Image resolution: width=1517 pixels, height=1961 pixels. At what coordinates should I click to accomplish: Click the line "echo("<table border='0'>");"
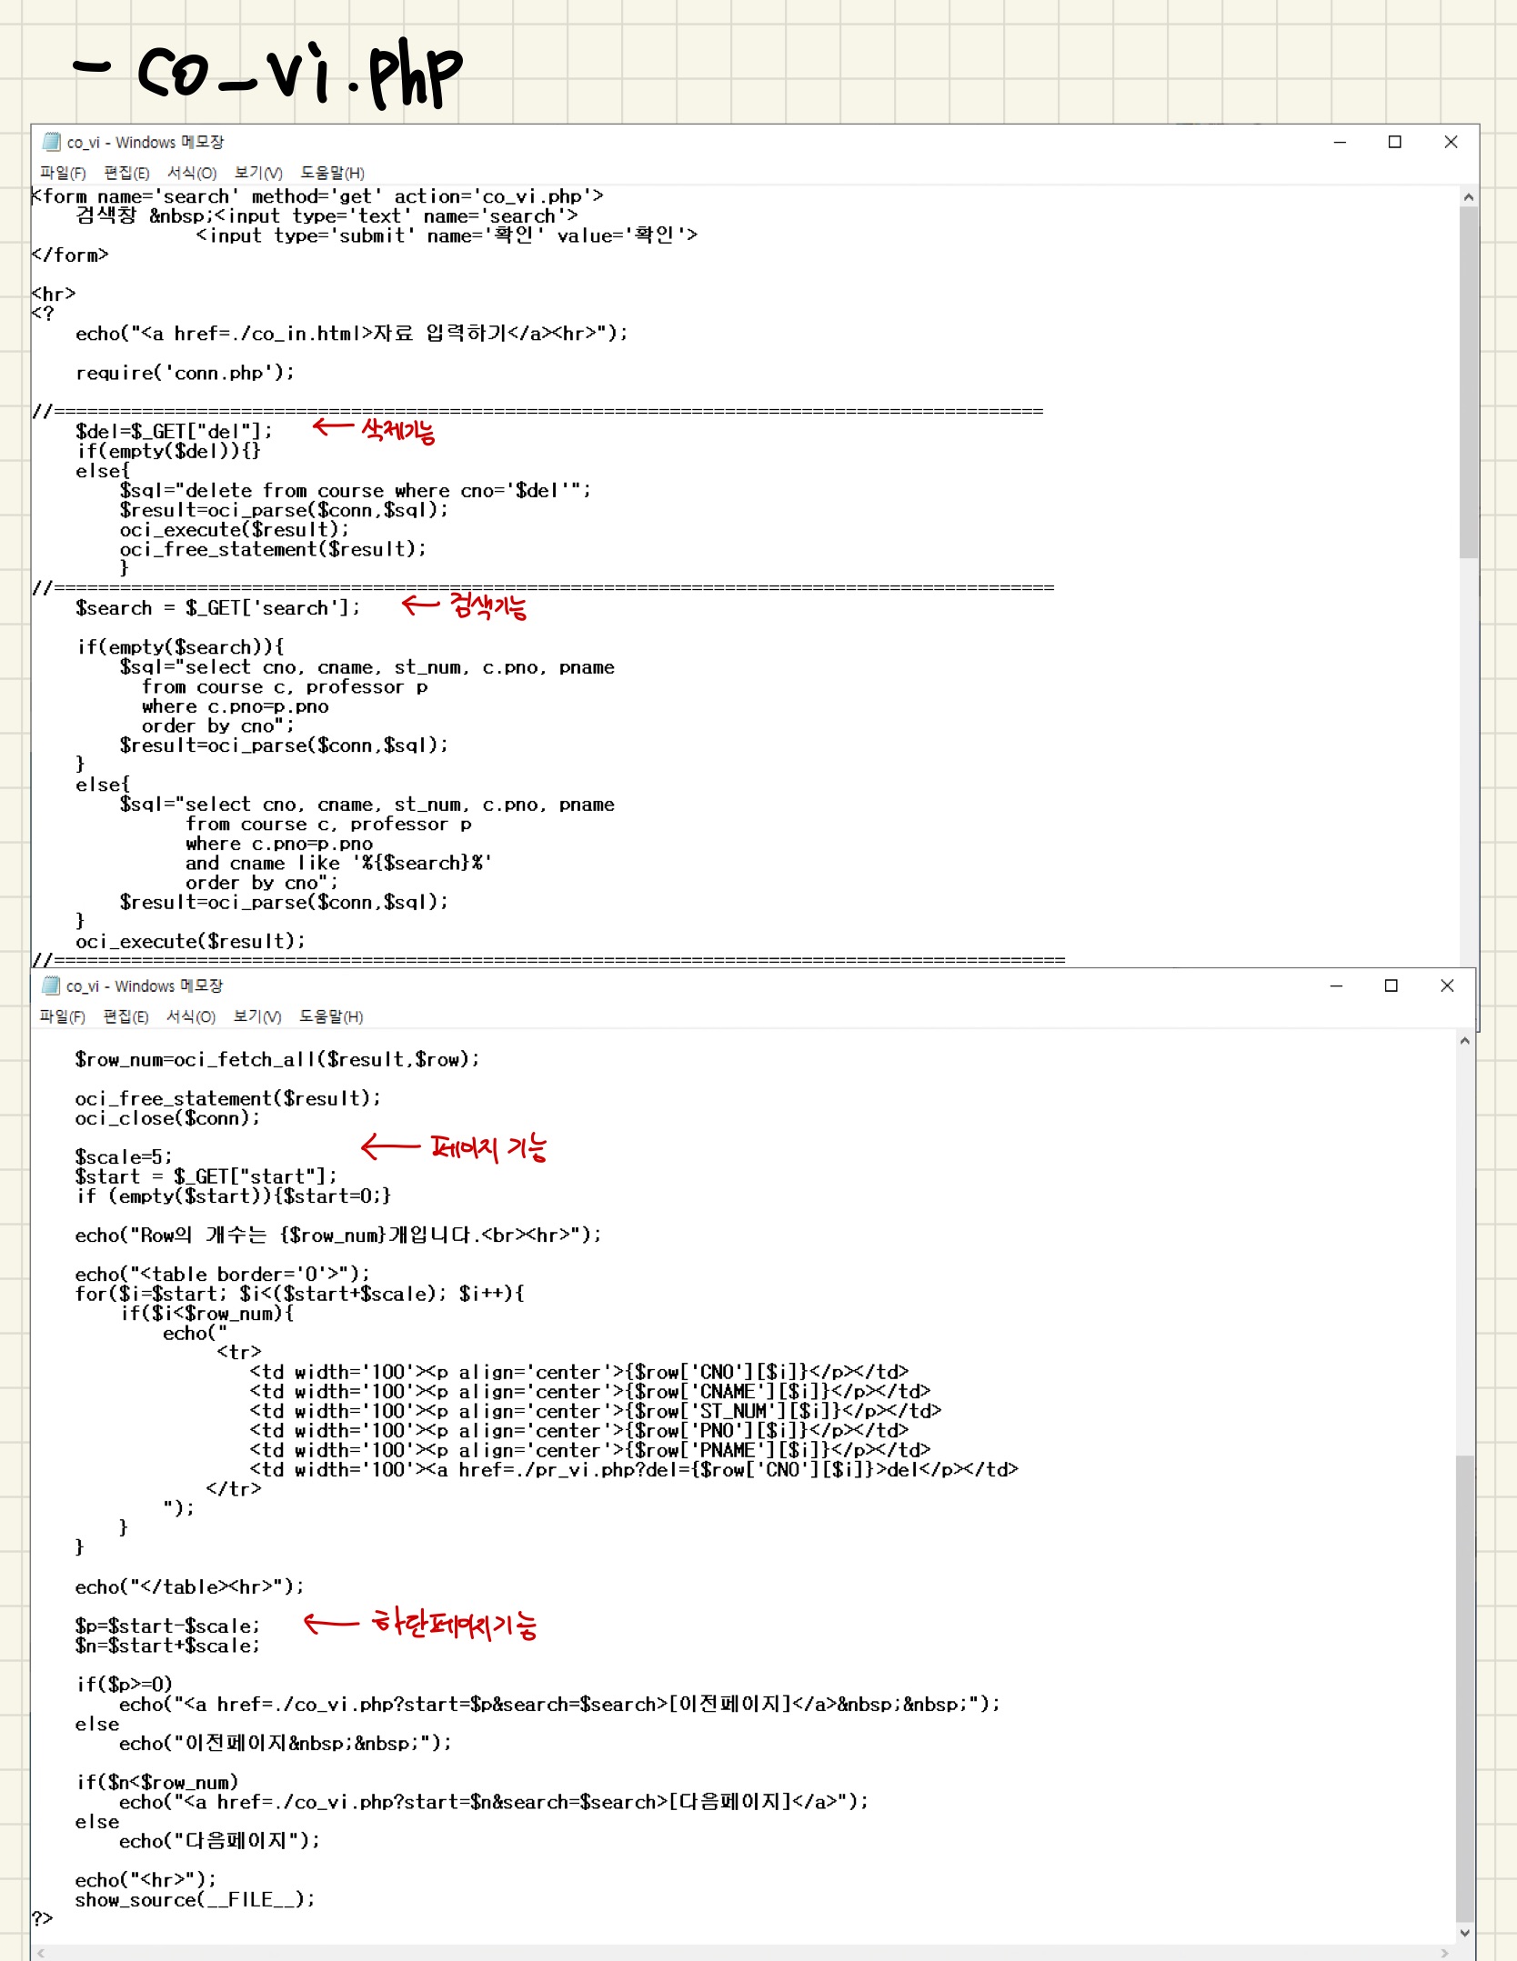tap(222, 1274)
